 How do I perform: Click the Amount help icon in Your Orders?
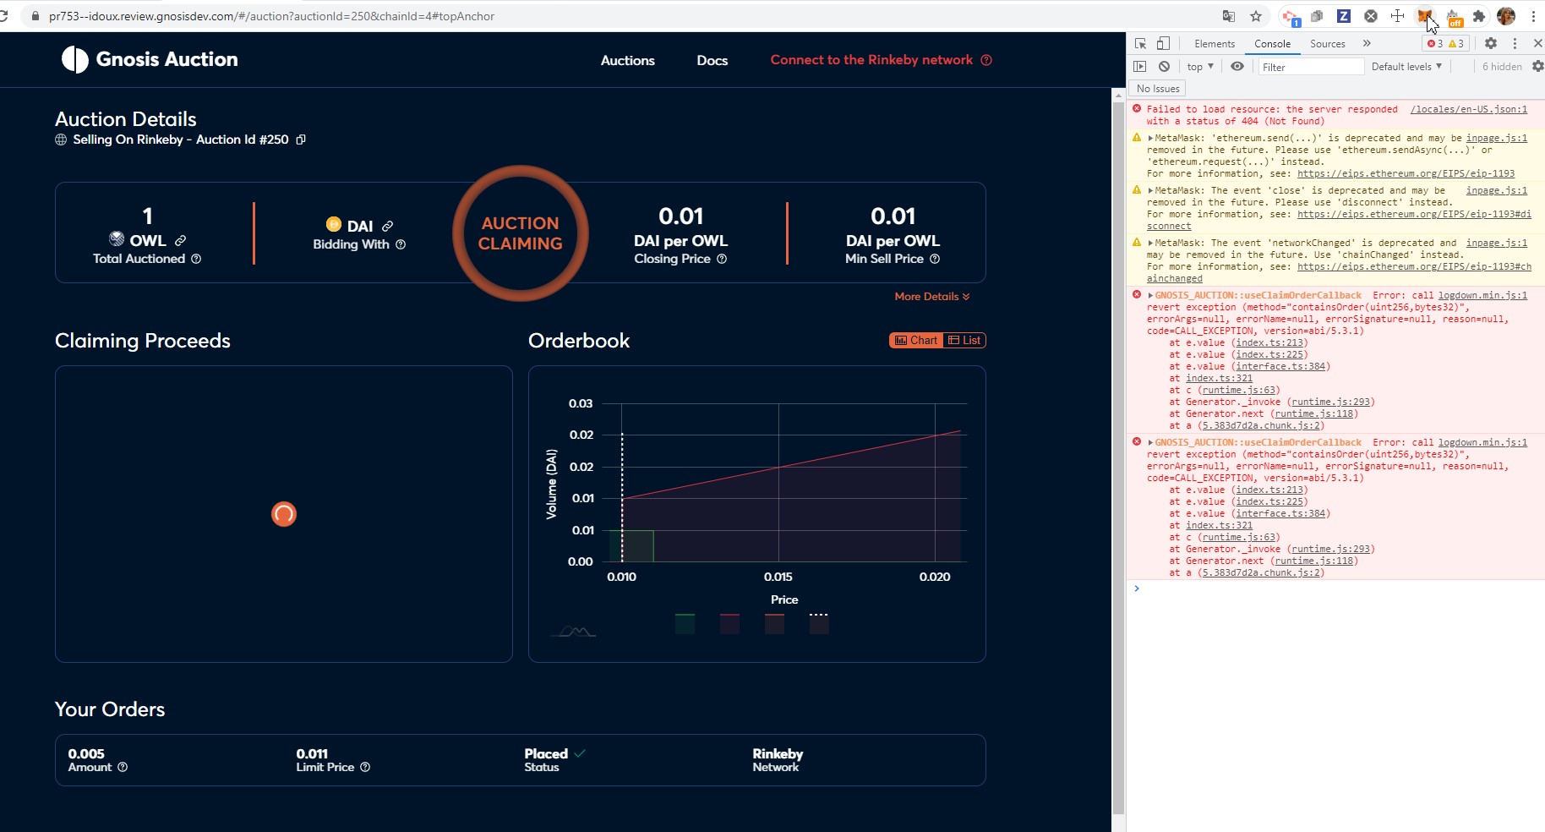pos(123,767)
